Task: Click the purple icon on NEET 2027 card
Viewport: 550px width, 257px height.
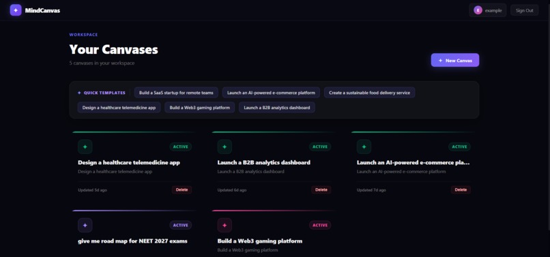Action: click(85, 225)
